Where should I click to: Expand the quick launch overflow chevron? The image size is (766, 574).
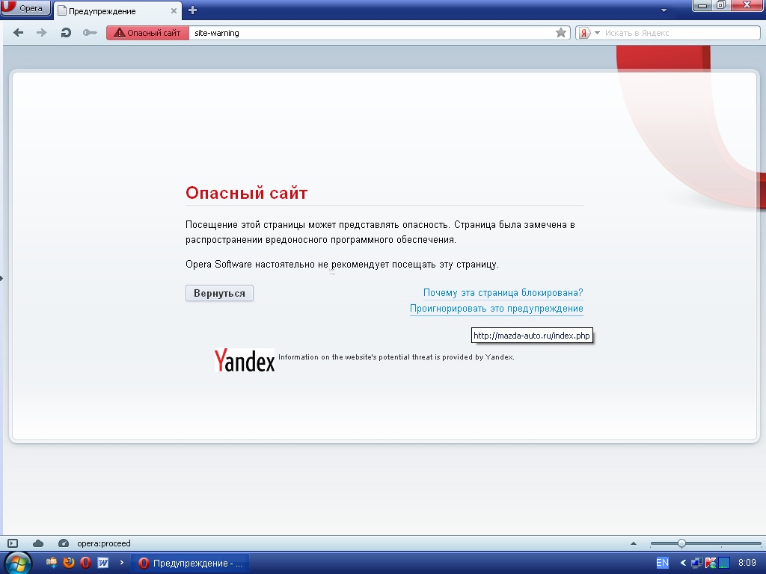pos(122,563)
